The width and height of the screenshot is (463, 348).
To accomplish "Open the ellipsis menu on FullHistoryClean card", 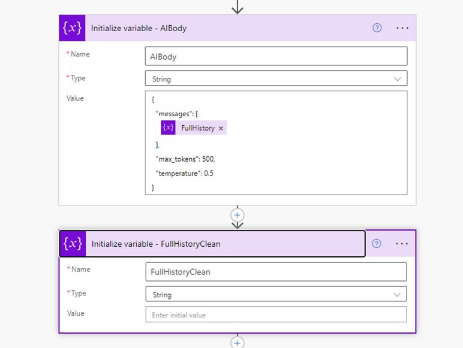I will pos(402,243).
